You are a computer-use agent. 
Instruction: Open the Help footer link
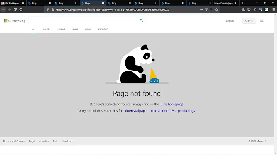[x=56, y=141]
